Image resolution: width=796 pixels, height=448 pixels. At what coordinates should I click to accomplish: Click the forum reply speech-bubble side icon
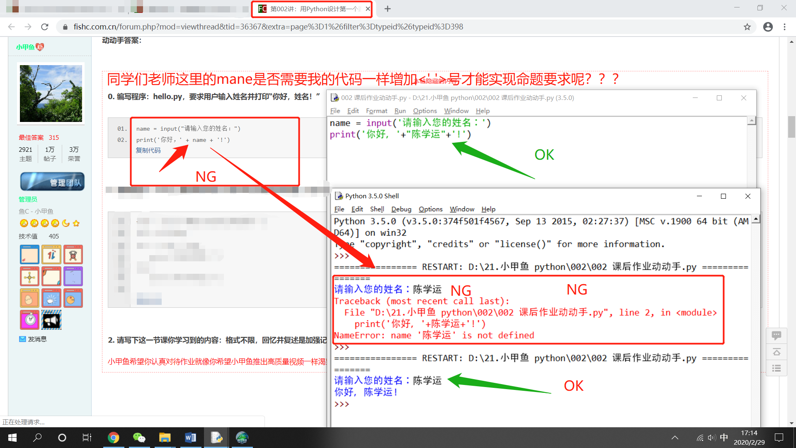[x=777, y=335]
